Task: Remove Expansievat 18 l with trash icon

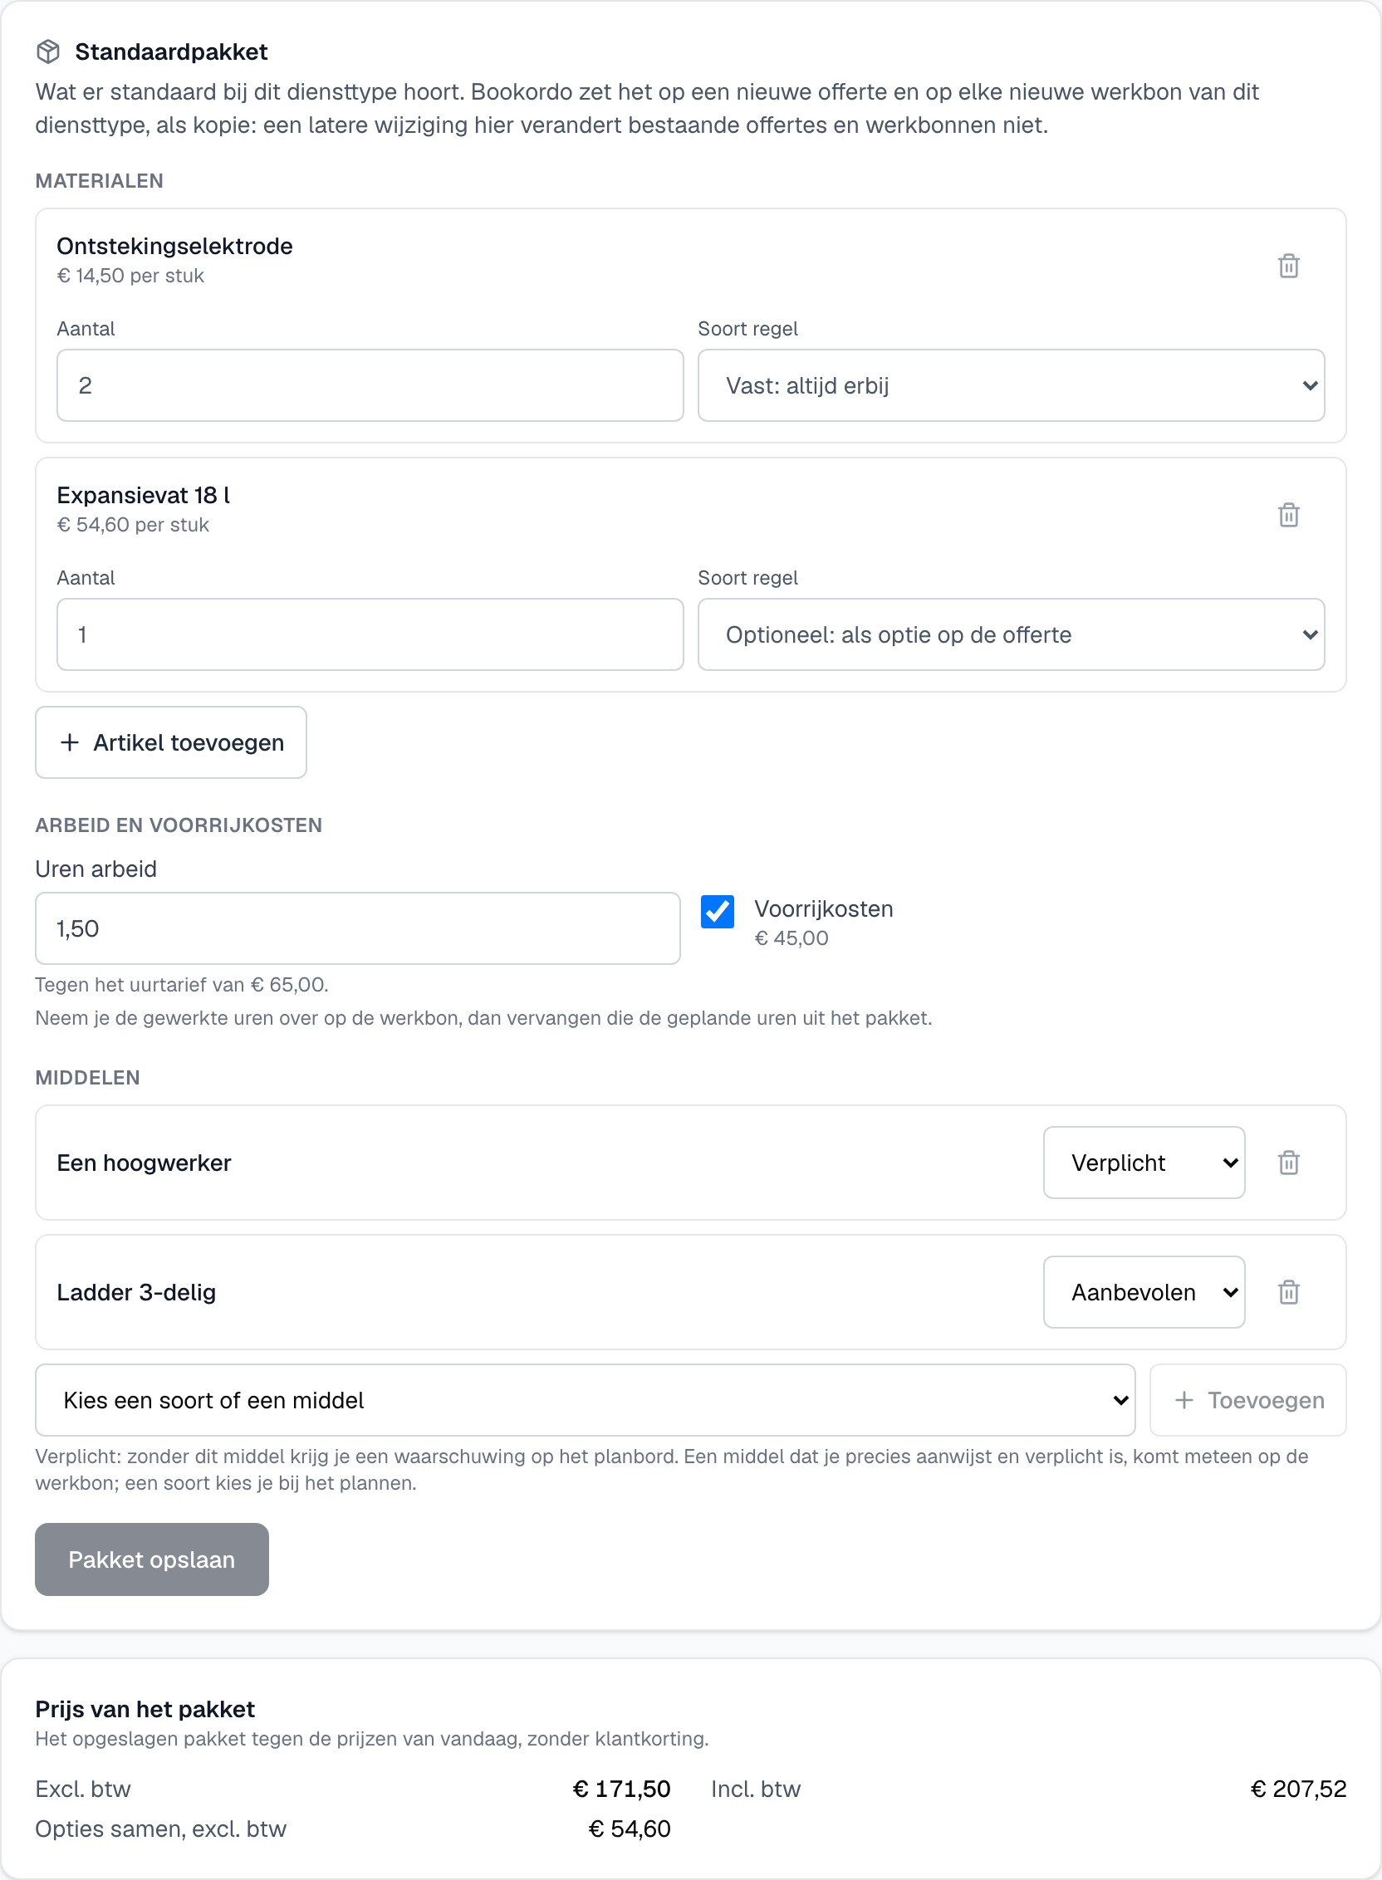Action: pyautogui.click(x=1288, y=515)
